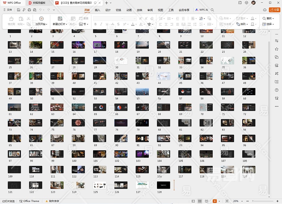Open the 插入 (Insert) ribbon tab
The width and height of the screenshot is (282, 204).
pyautogui.click(x=98, y=10)
